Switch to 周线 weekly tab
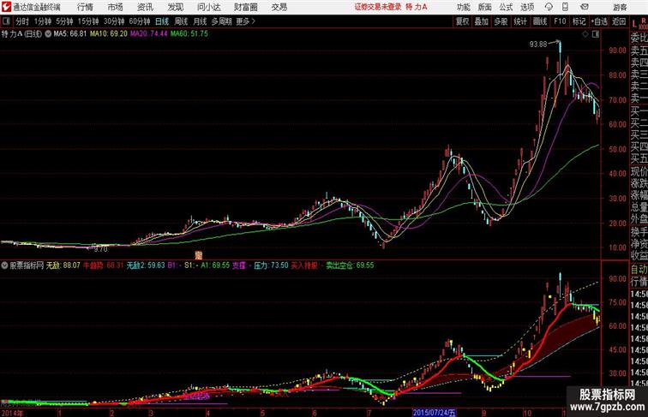Viewport: 648px width, 417px height. pos(181,21)
